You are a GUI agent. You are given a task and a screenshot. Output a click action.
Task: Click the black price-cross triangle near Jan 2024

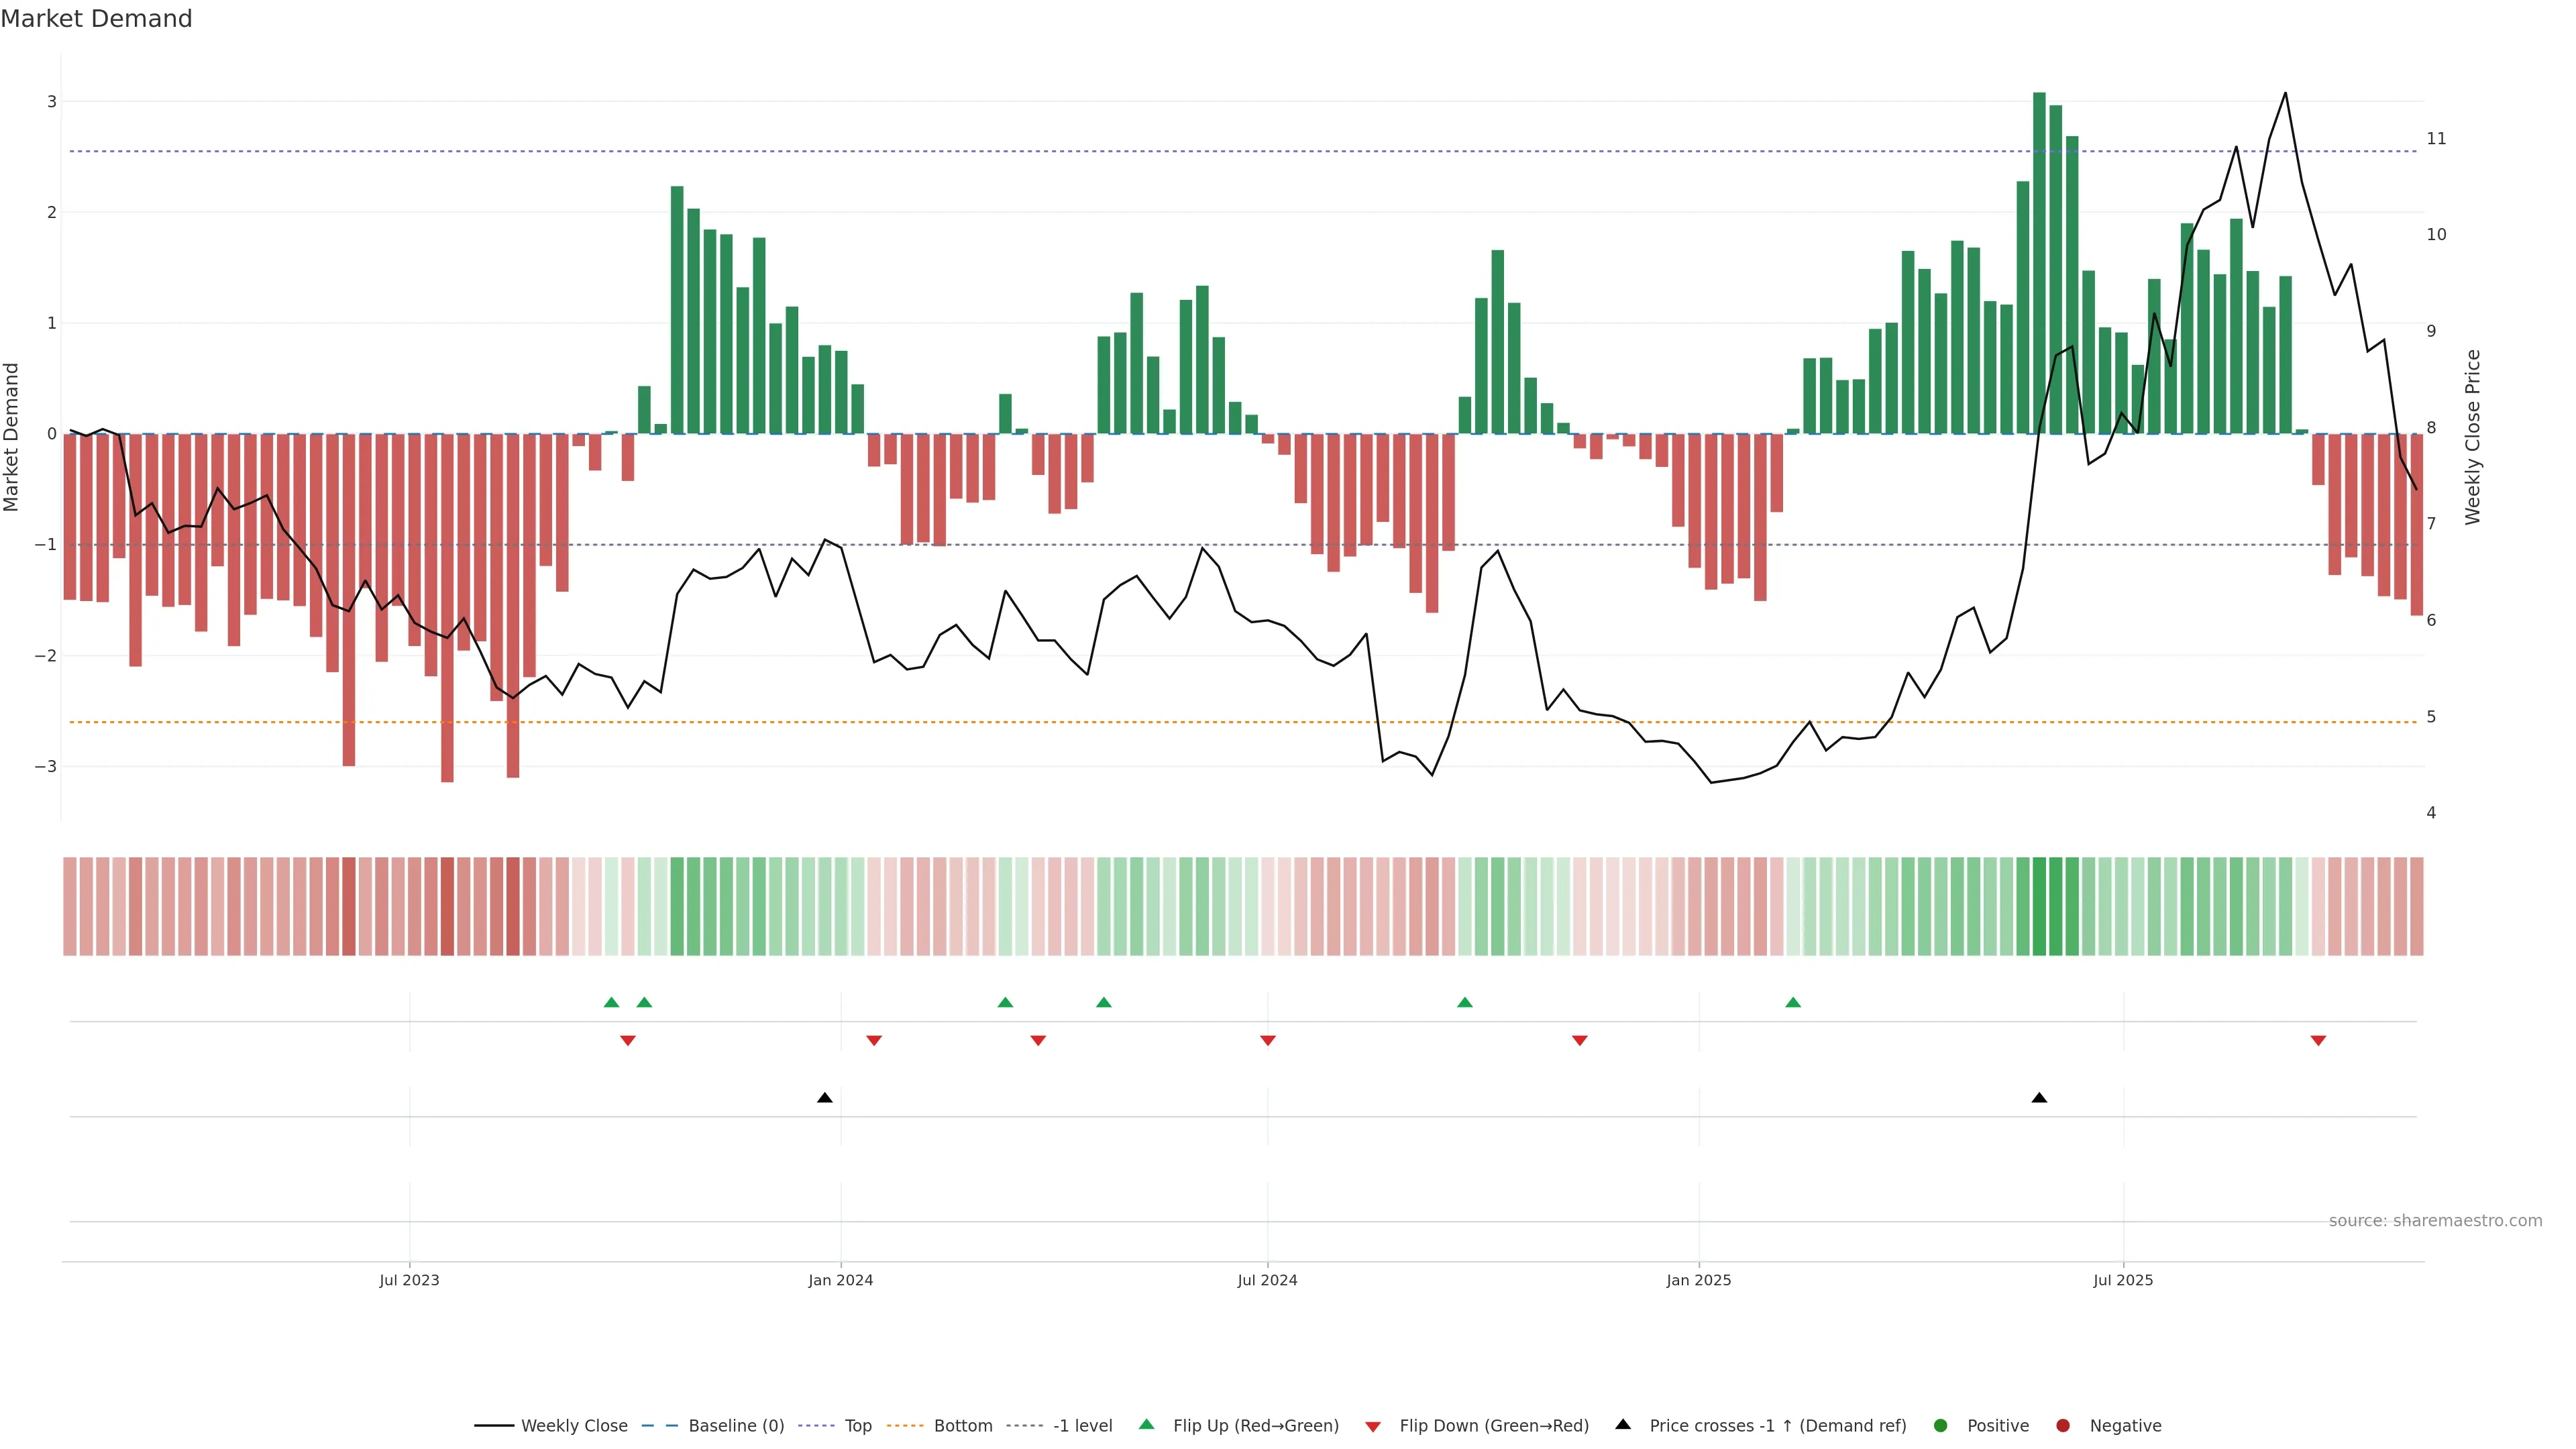click(x=824, y=1098)
